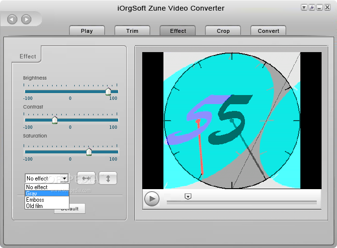Click the forward arrow navigation button

[x=26, y=20]
